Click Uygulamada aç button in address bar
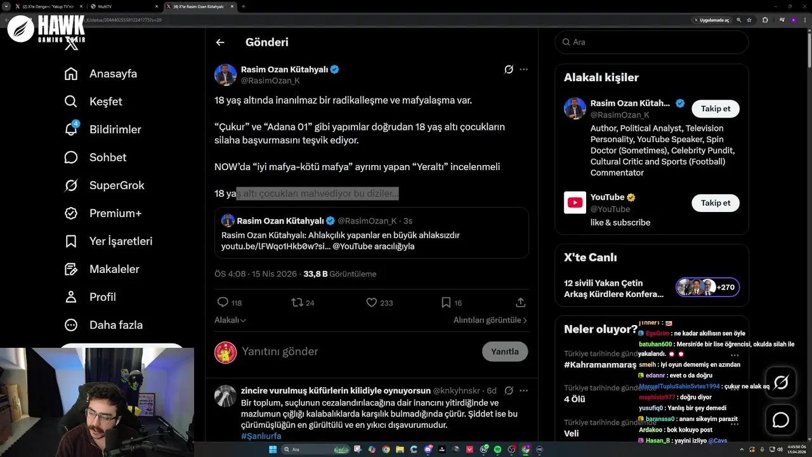812x457 pixels. tap(711, 20)
